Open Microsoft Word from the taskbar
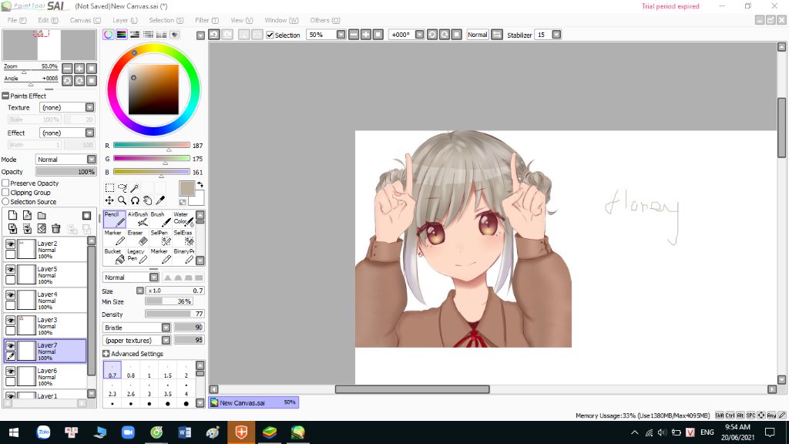This screenshot has height=444, width=789. 185,432
